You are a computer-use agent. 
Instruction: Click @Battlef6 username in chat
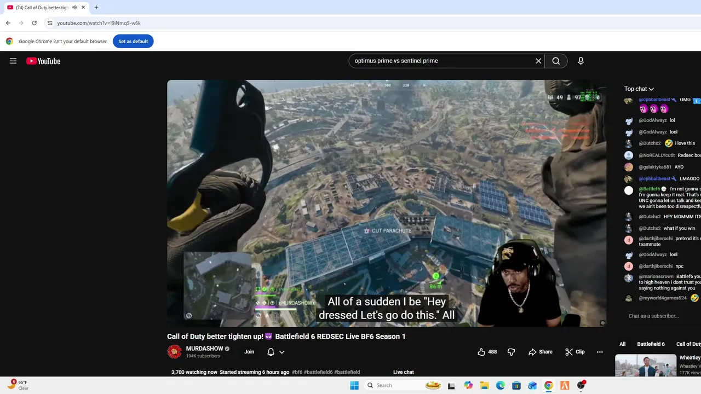pos(649,189)
